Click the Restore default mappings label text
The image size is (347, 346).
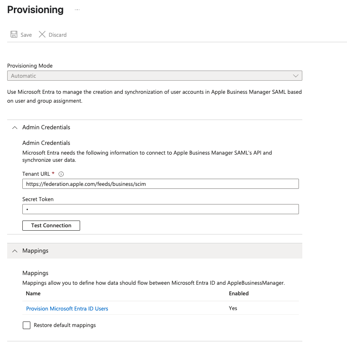65,325
